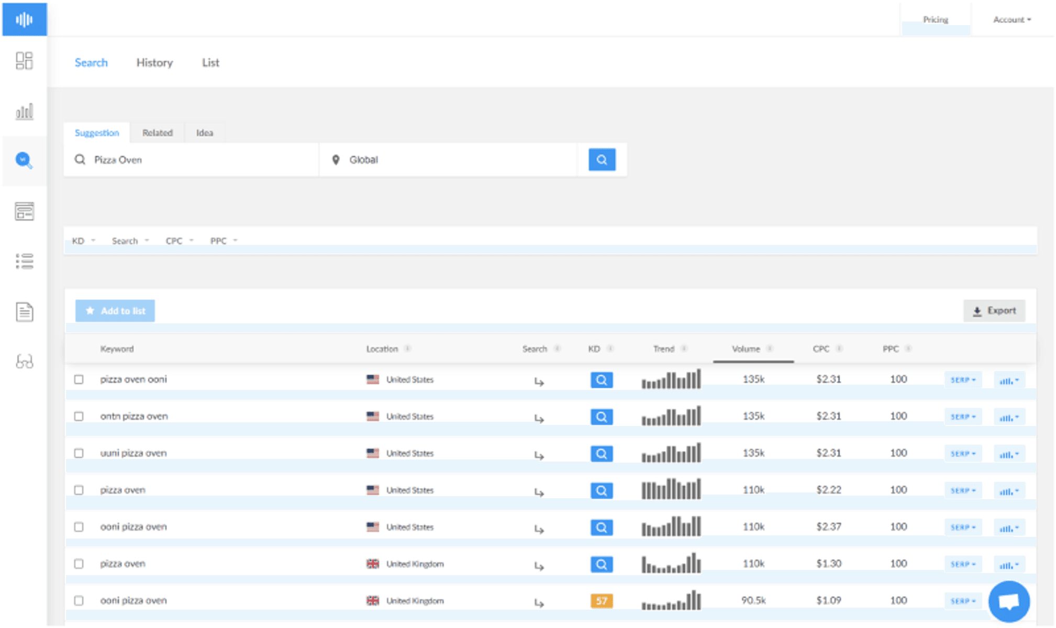Click info icon next to Volume header
Viewport: 1056px width, 628px height.
(770, 349)
